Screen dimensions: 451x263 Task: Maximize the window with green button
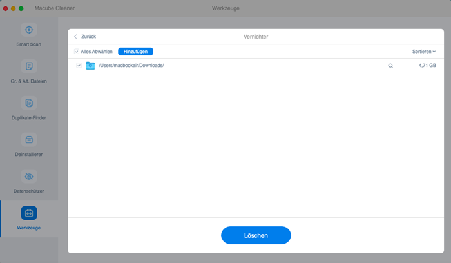coord(21,8)
